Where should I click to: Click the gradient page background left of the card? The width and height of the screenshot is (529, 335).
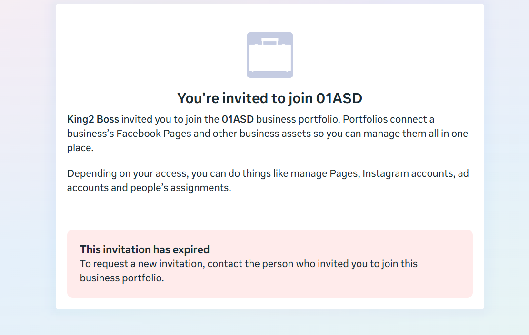pyautogui.click(x=28, y=166)
